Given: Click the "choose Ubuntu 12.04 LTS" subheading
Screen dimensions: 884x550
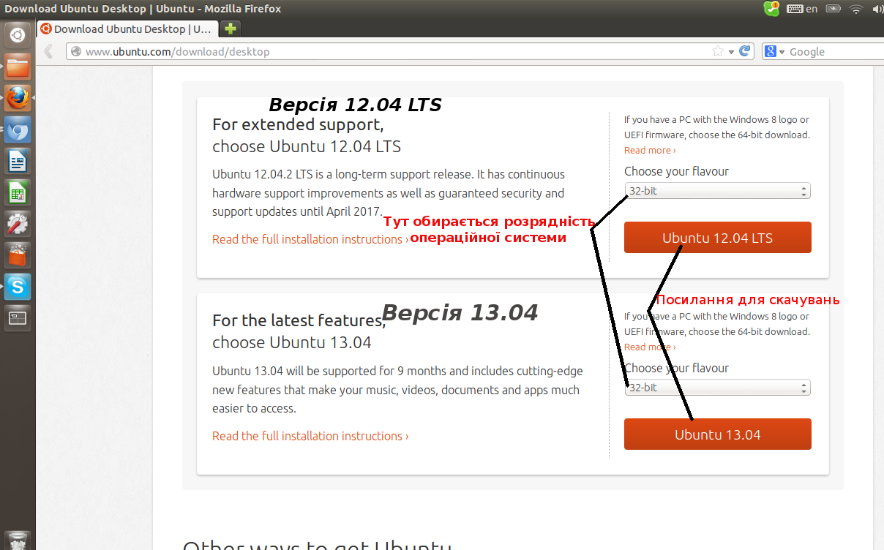Looking at the screenshot, I should [x=307, y=146].
